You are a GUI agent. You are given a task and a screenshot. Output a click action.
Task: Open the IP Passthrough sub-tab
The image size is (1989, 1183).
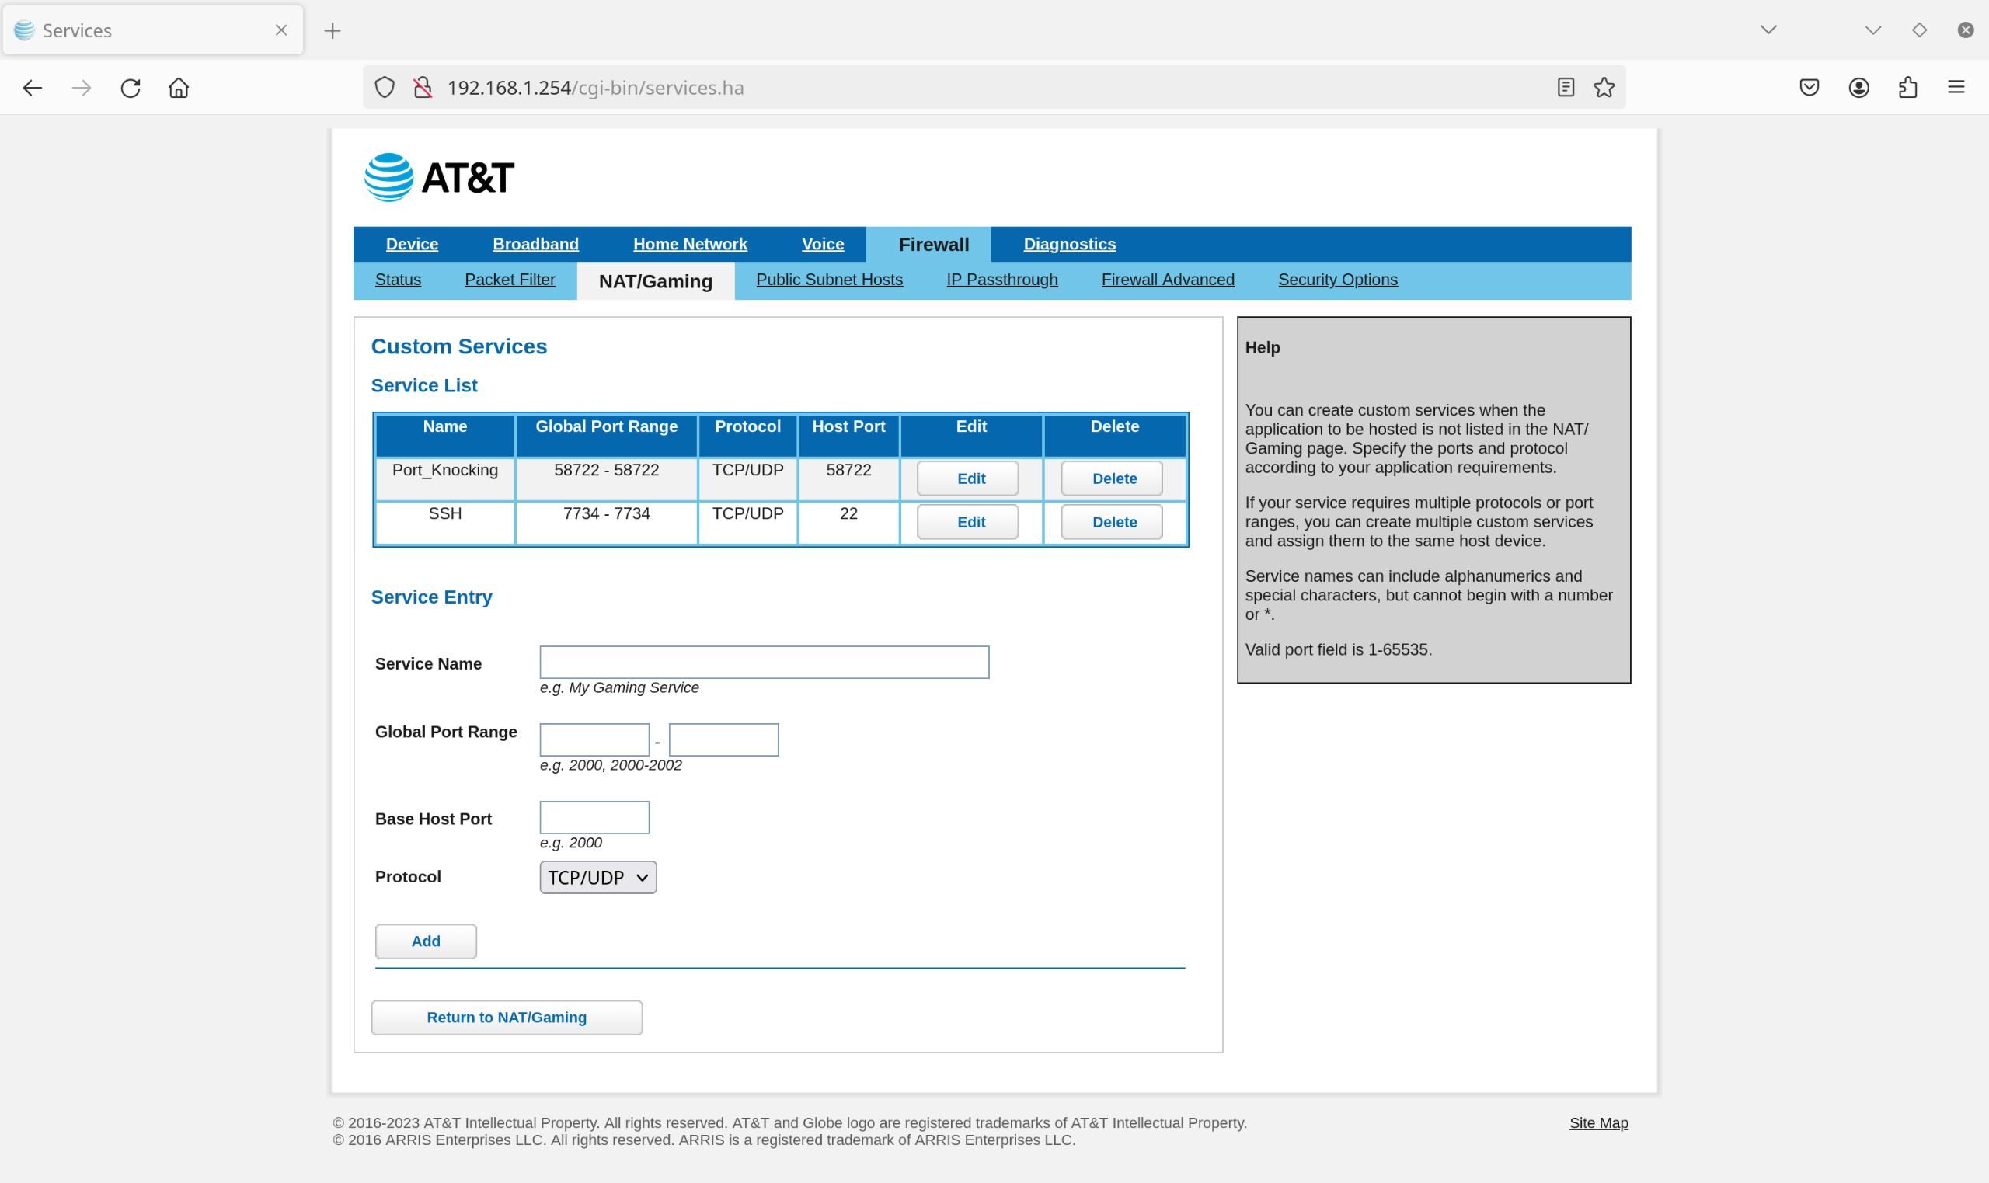click(x=1002, y=280)
